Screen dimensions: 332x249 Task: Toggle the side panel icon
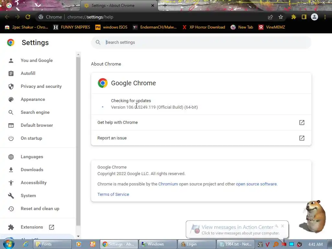tap(304, 17)
